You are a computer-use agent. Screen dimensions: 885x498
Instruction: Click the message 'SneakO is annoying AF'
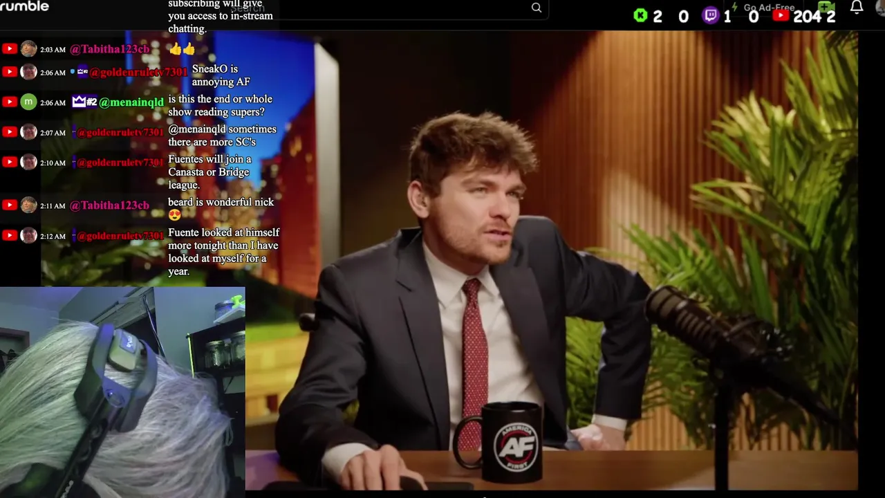point(221,75)
